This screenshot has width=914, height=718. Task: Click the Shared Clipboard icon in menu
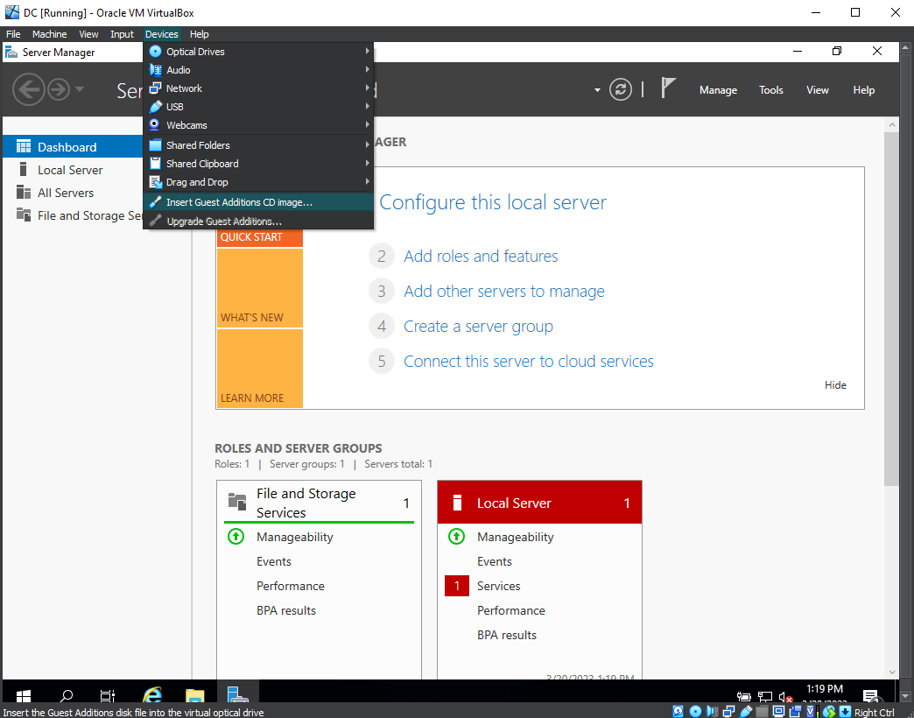tap(155, 164)
